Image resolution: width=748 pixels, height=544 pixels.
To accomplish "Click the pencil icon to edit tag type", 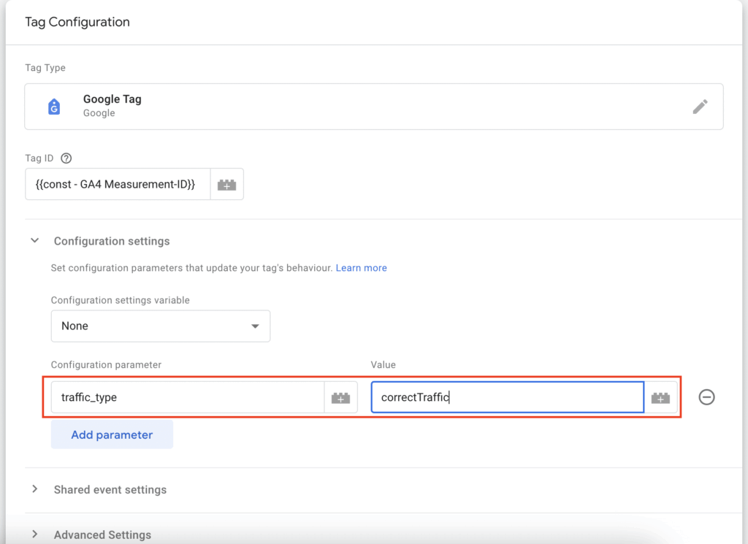I will click(x=700, y=106).
